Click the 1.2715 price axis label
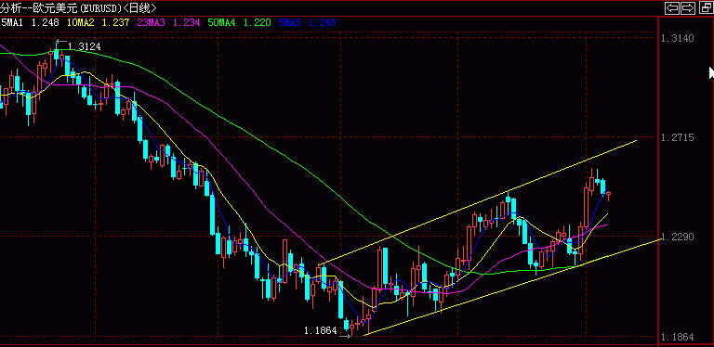 click(x=678, y=137)
